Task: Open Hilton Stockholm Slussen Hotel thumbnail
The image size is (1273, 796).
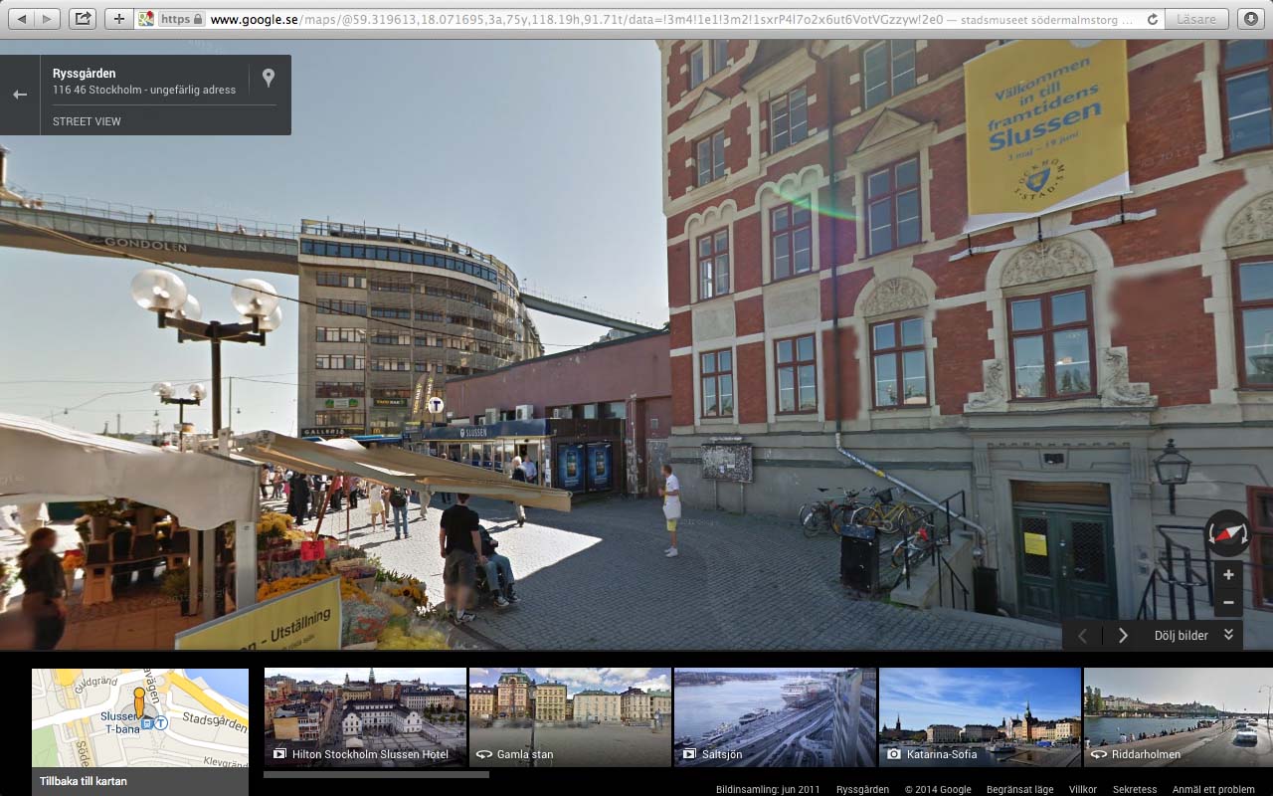Action: pyautogui.click(x=365, y=716)
